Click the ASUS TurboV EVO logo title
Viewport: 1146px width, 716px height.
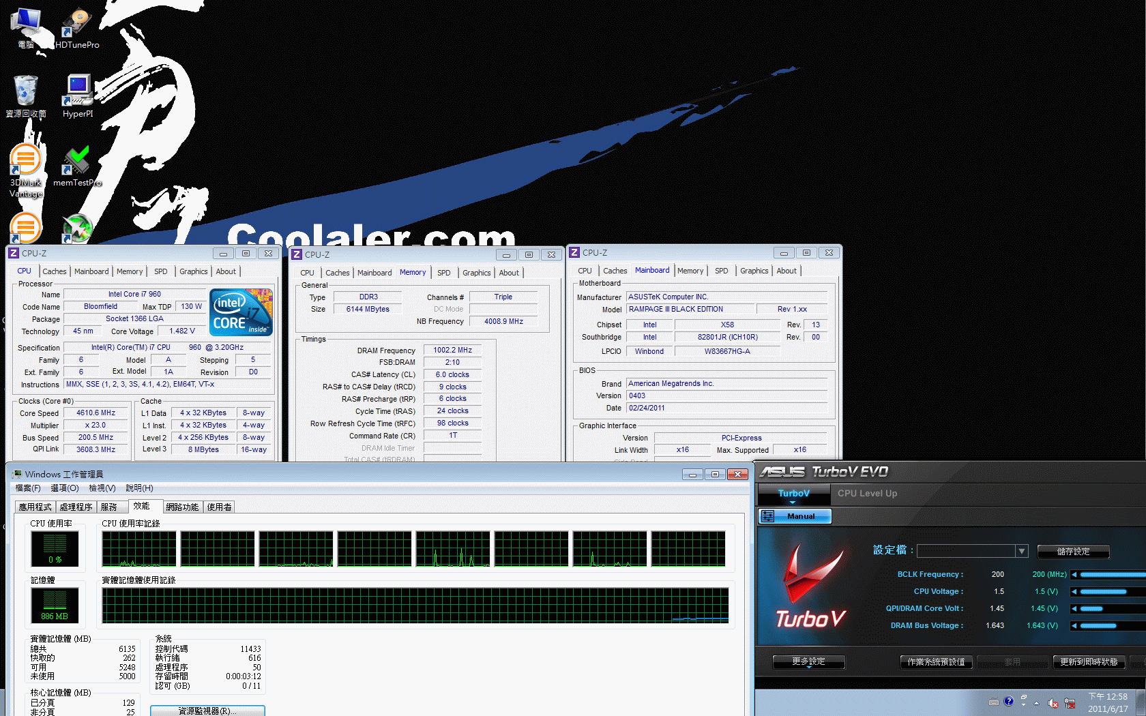click(824, 471)
